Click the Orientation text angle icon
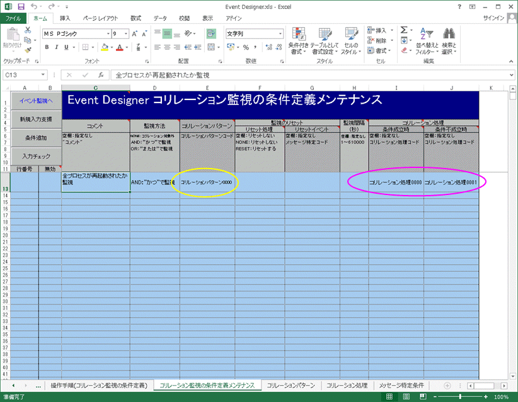 [188, 33]
